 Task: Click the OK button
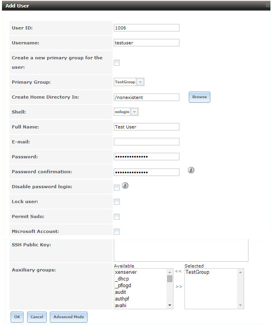[17, 317]
